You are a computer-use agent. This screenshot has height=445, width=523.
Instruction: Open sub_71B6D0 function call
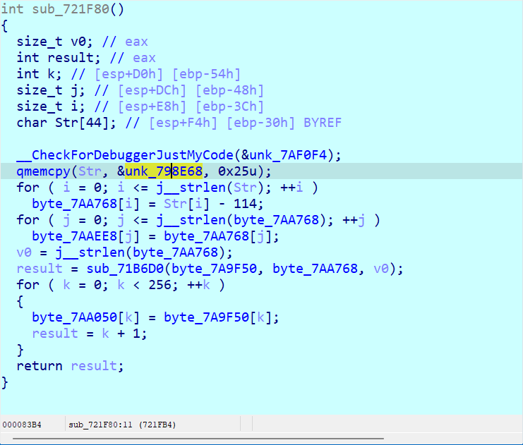[x=125, y=269]
